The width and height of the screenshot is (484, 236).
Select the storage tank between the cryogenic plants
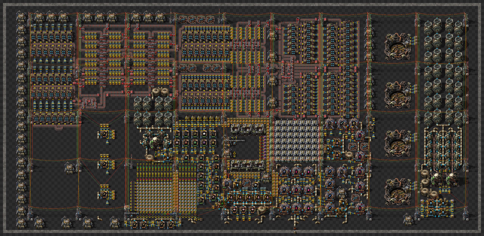tap(349, 156)
